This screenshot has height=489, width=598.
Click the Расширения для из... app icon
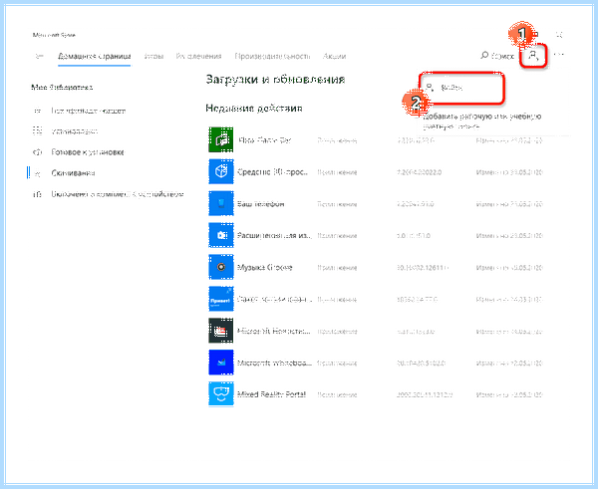tap(221, 235)
